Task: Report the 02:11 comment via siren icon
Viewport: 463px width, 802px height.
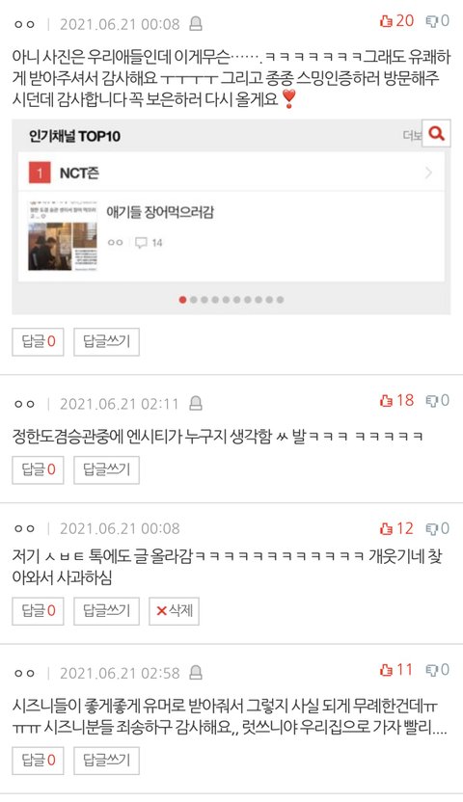Action: [196, 404]
